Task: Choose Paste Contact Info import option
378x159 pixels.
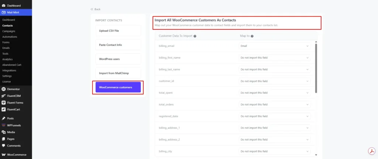Action: click(x=118, y=45)
